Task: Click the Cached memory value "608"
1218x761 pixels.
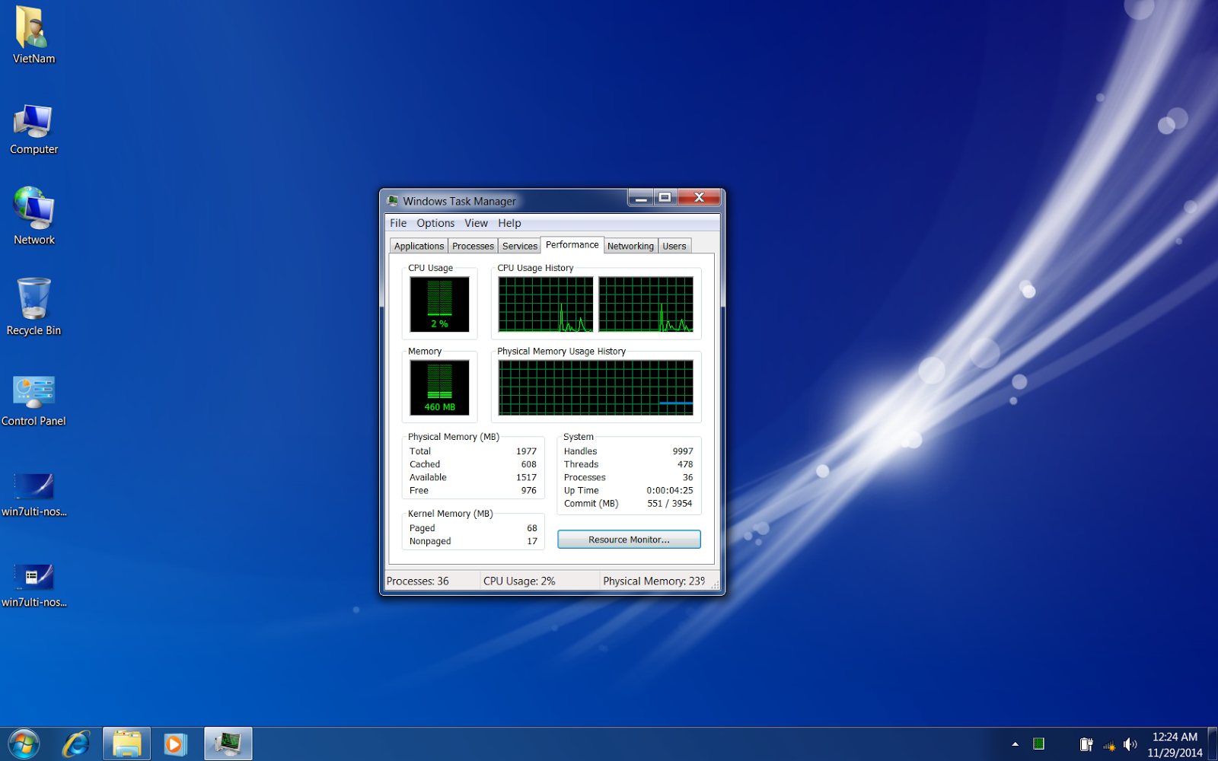Action: pyautogui.click(x=528, y=464)
